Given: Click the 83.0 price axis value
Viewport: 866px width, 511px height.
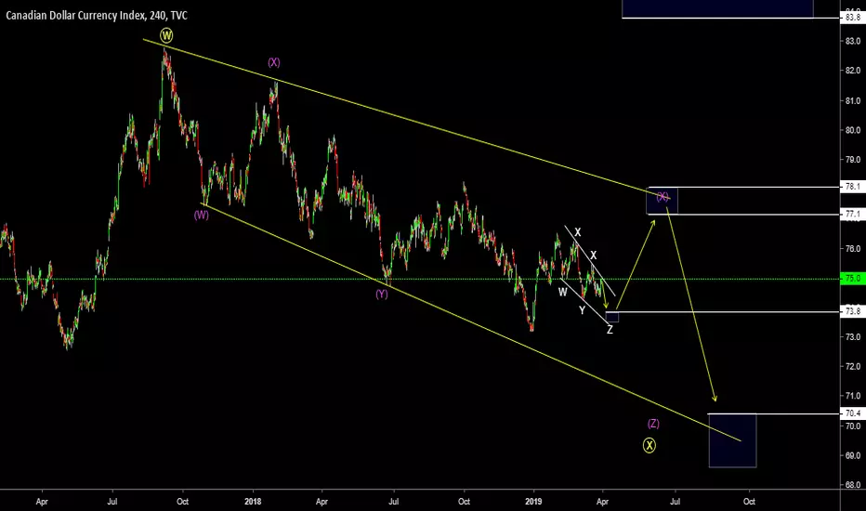Looking at the screenshot, I should (852, 42).
